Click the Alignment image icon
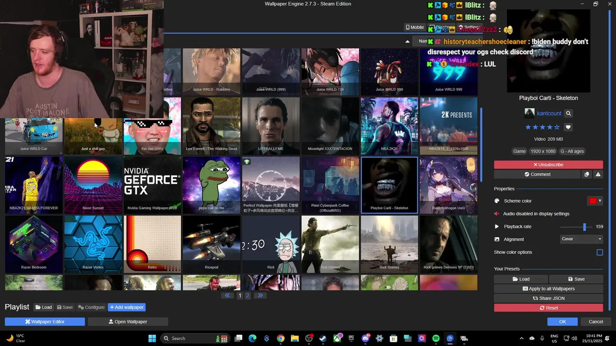The height and width of the screenshot is (346, 616). click(x=497, y=239)
